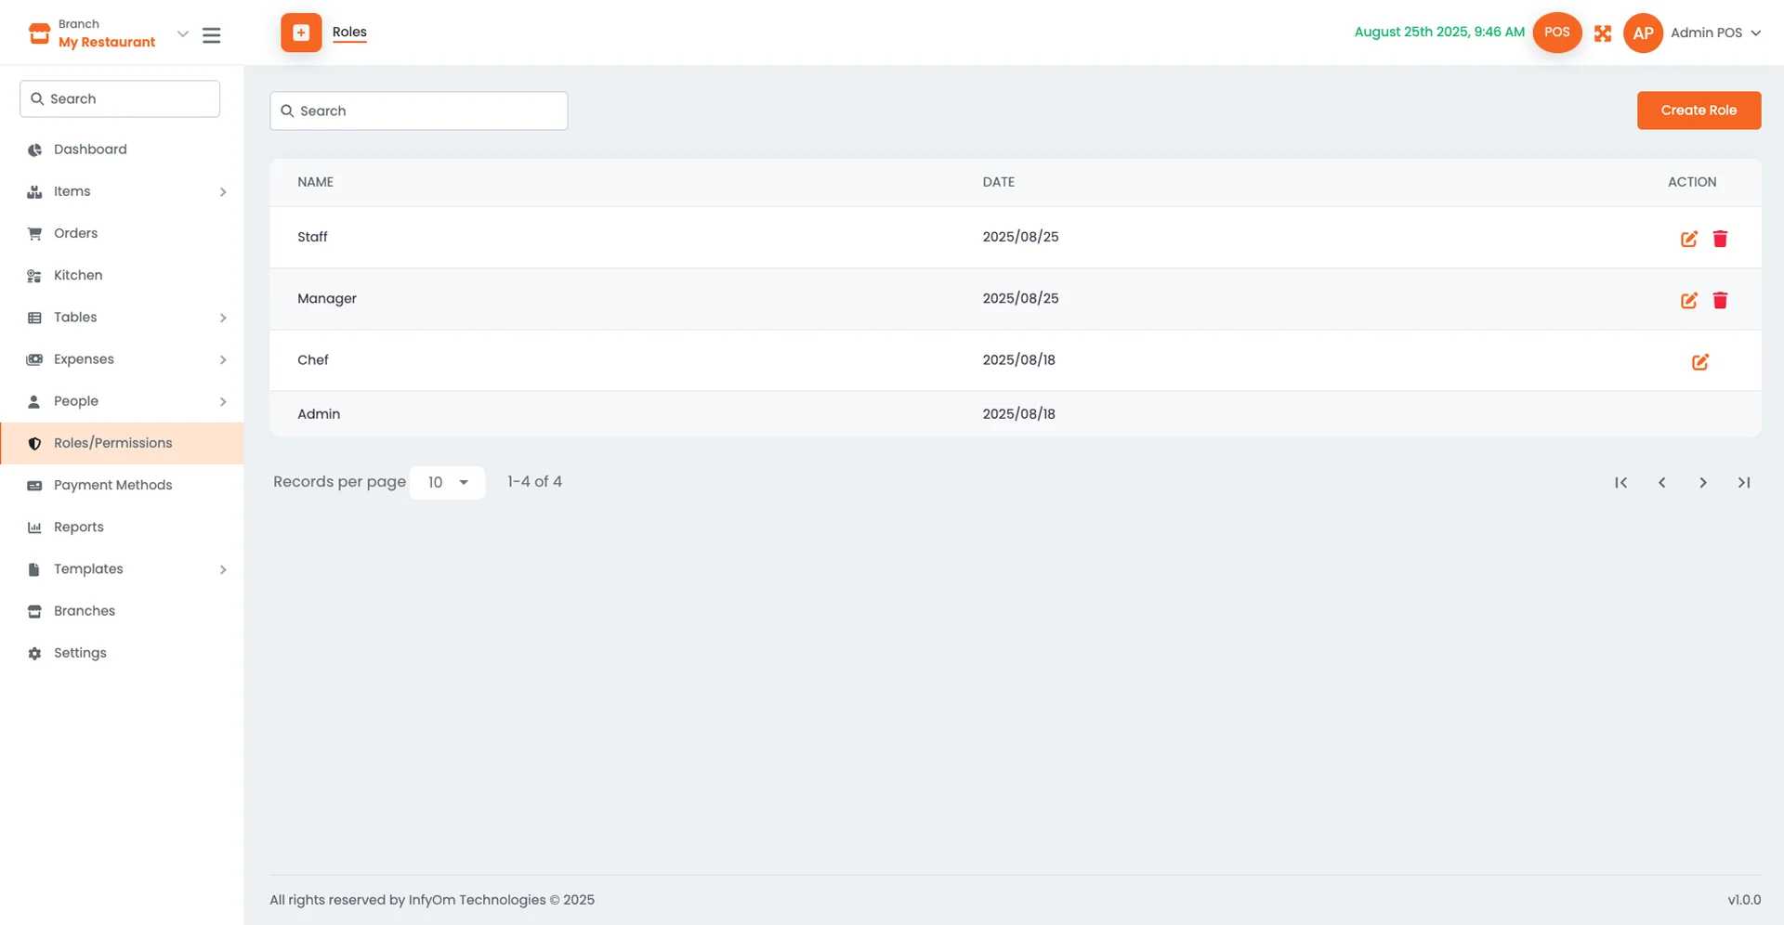The height and width of the screenshot is (925, 1784).
Task: Click the Create Role button
Action: coord(1698,111)
